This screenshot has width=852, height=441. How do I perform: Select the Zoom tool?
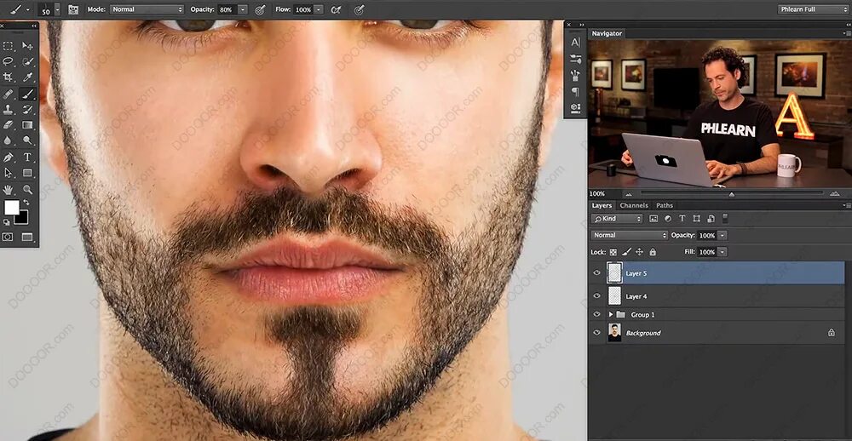point(27,190)
